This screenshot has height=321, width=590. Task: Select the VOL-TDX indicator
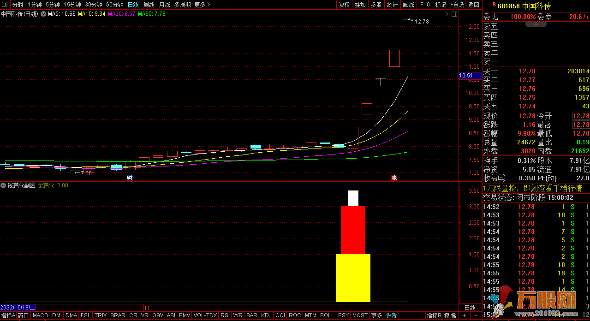coord(205,315)
